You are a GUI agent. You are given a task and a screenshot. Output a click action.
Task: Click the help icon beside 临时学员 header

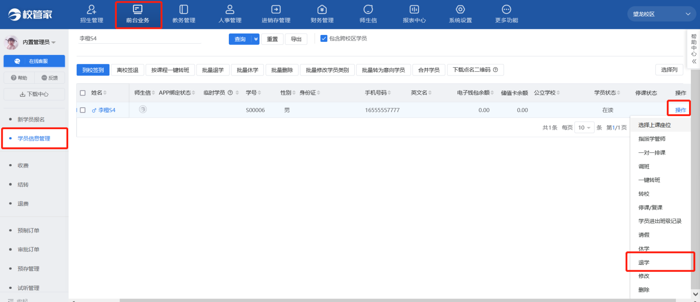click(x=230, y=93)
